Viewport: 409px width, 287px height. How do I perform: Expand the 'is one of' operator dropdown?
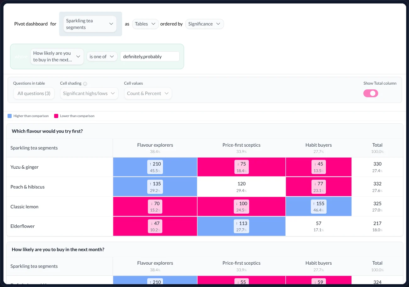point(102,57)
